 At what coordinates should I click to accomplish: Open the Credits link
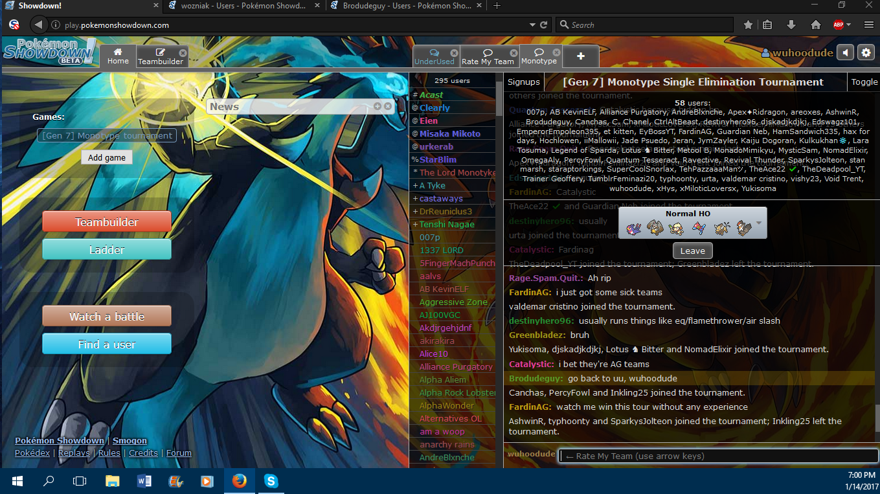(x=143, y=453)
